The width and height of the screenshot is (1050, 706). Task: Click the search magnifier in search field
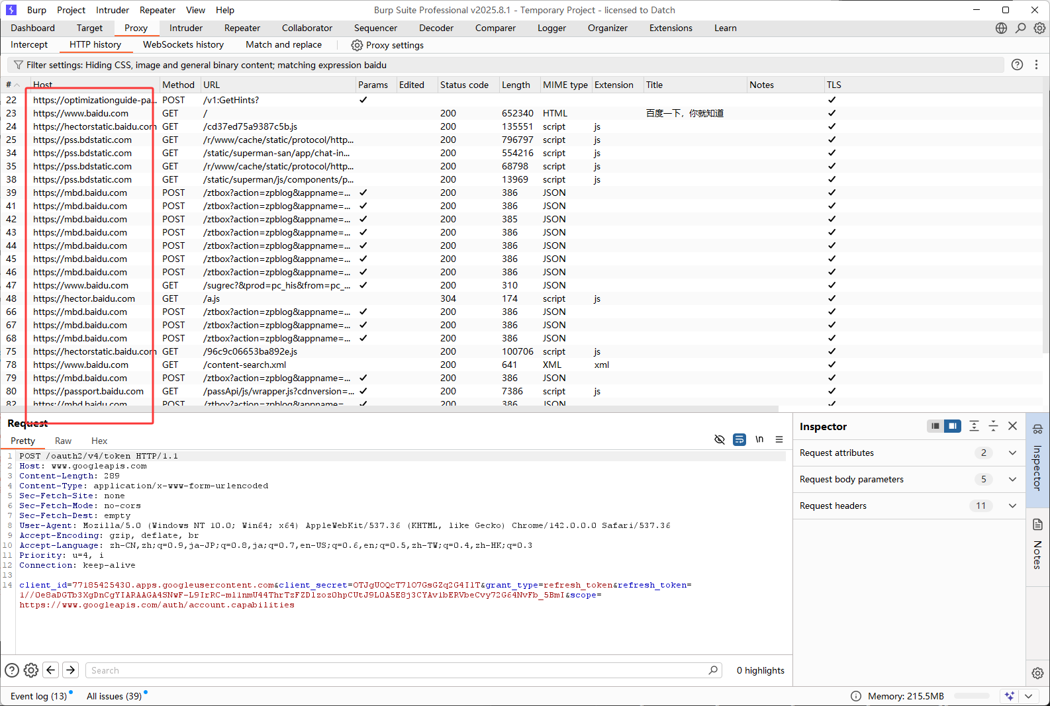(x=713, y=670)
